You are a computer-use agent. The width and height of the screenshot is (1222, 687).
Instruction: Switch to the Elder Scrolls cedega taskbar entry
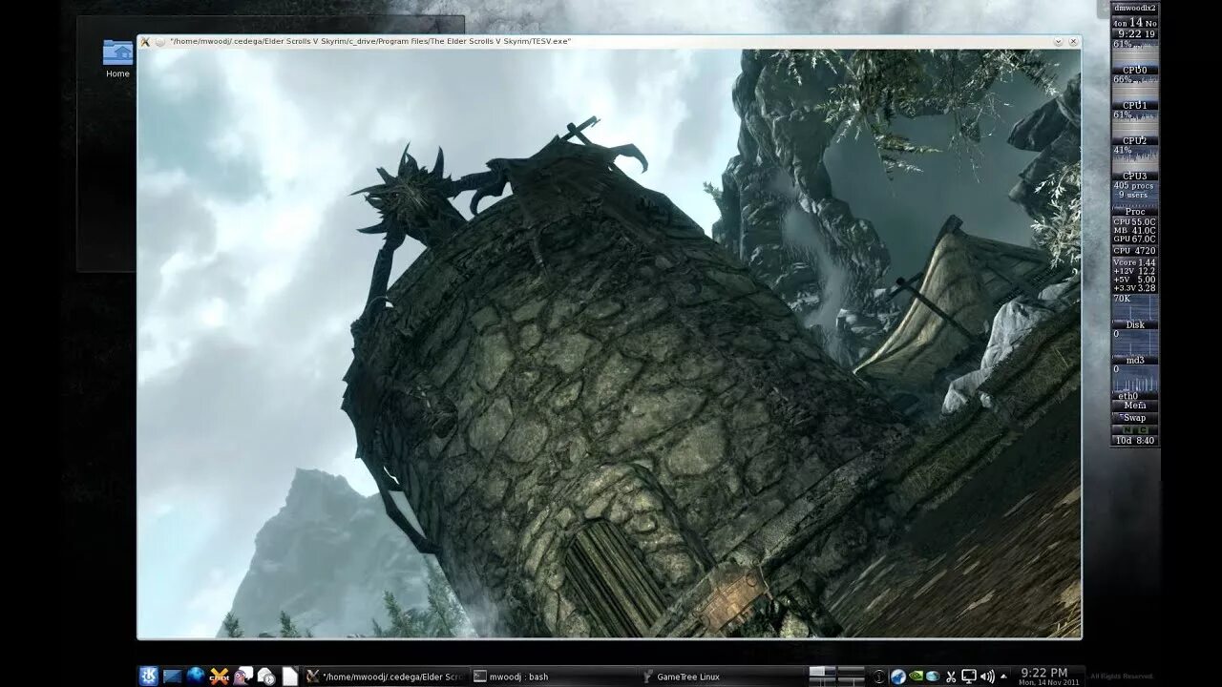pyautogui.click(x=385, y=677)
